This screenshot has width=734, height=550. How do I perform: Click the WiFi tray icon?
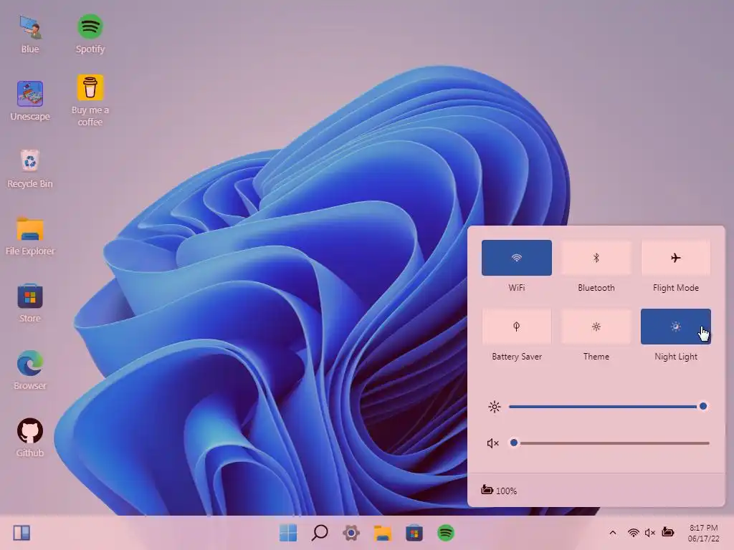point(634,533)
